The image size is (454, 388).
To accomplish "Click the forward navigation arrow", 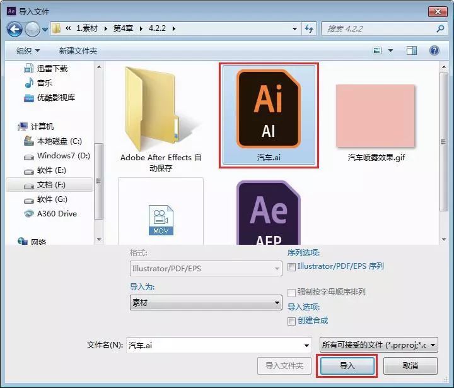I will [32, 29].
